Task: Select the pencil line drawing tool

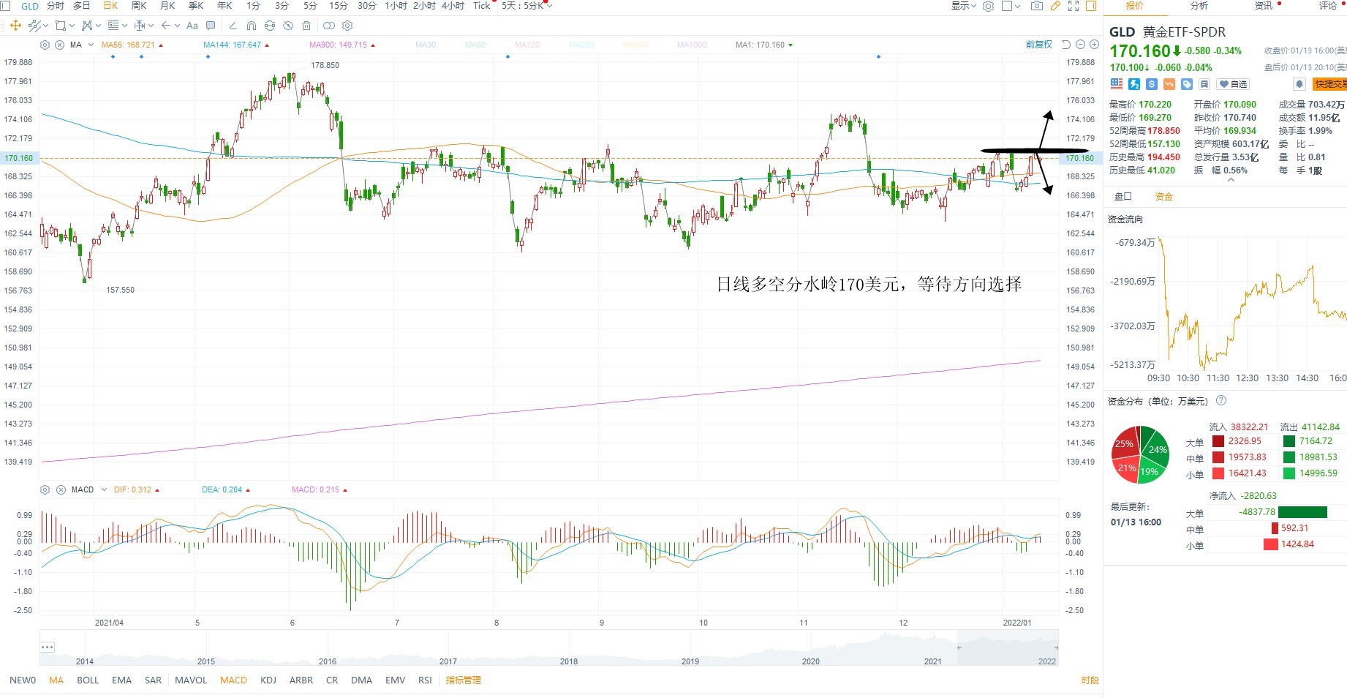Action: click(233, 26)
